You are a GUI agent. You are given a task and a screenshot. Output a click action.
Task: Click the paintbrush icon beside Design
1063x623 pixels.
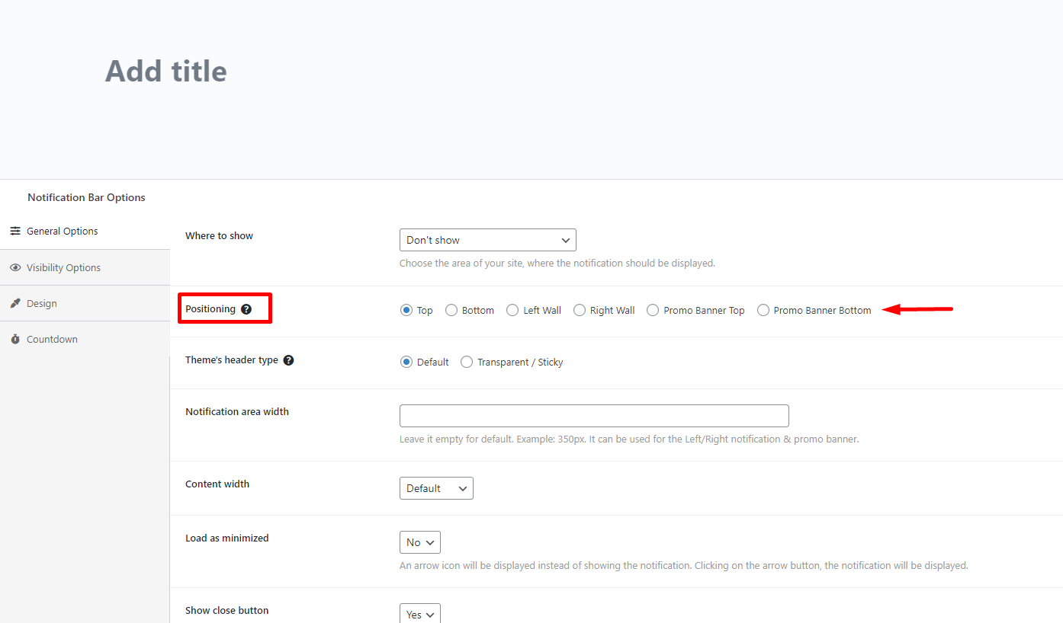(x=15, y=303)
